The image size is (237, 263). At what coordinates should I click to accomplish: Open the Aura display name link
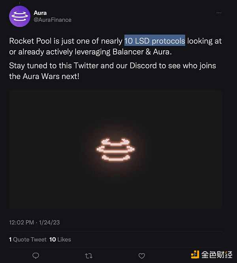[x=40, y=13]
